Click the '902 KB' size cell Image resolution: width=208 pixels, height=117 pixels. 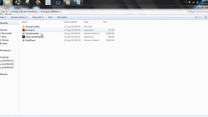coord(111,37)
